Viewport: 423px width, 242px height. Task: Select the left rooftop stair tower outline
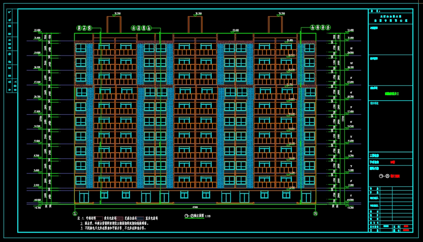(x=113, y=24)
